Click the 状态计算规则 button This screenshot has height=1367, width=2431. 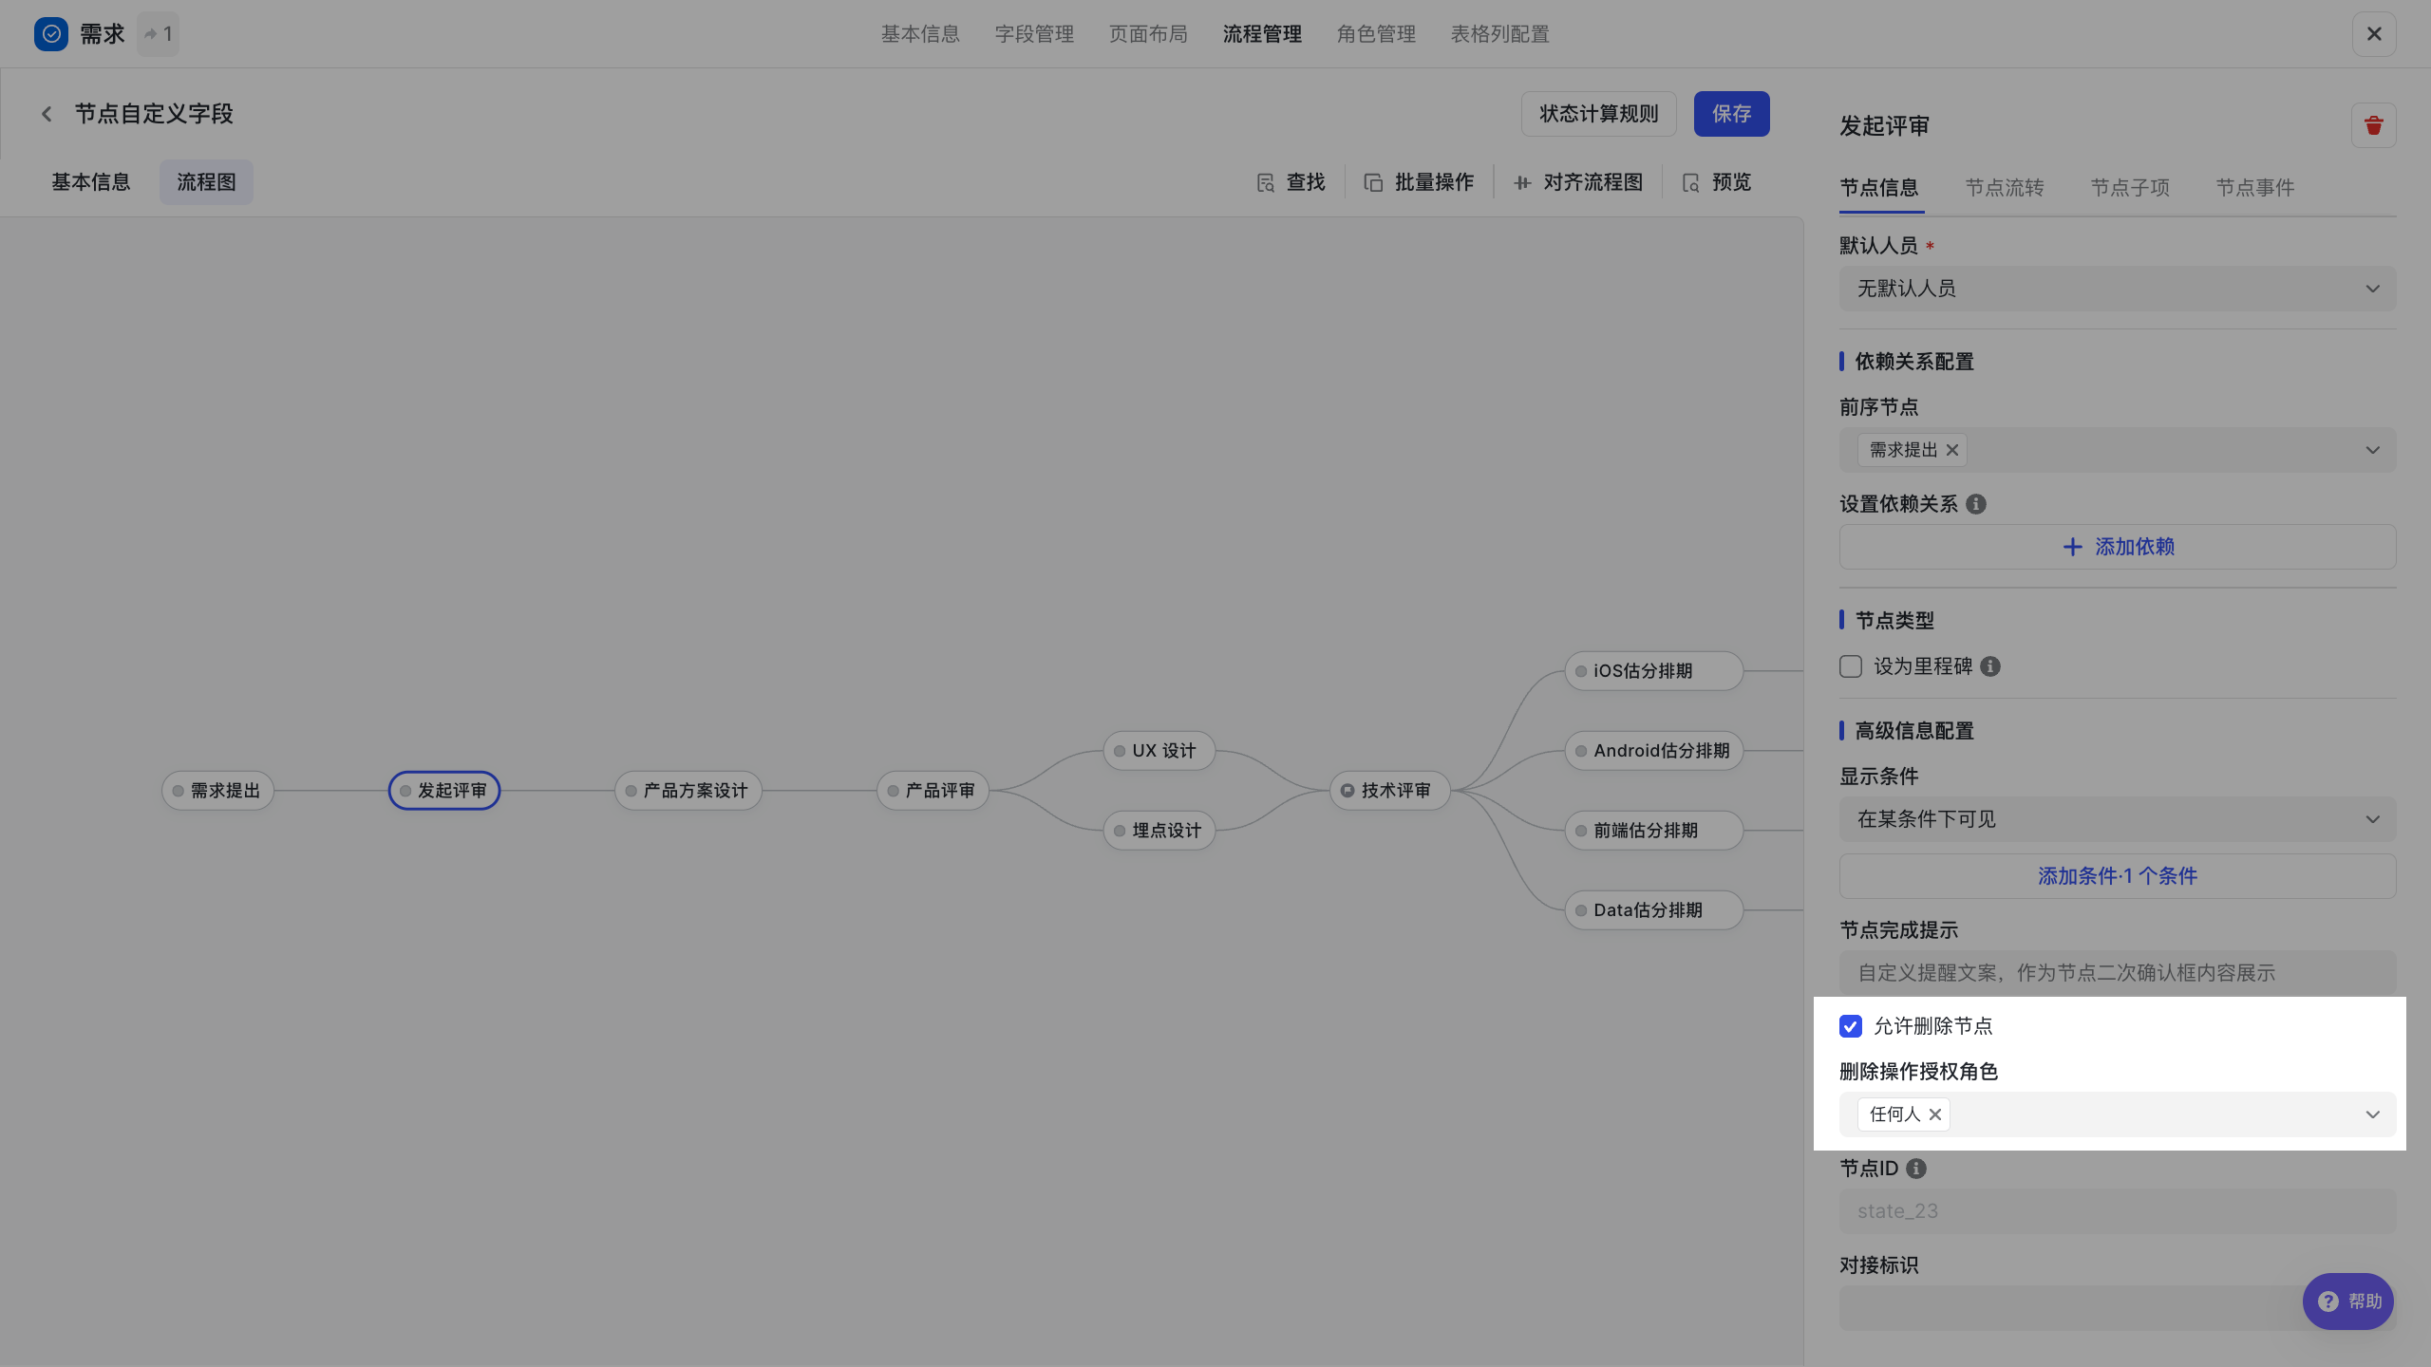1599,114
